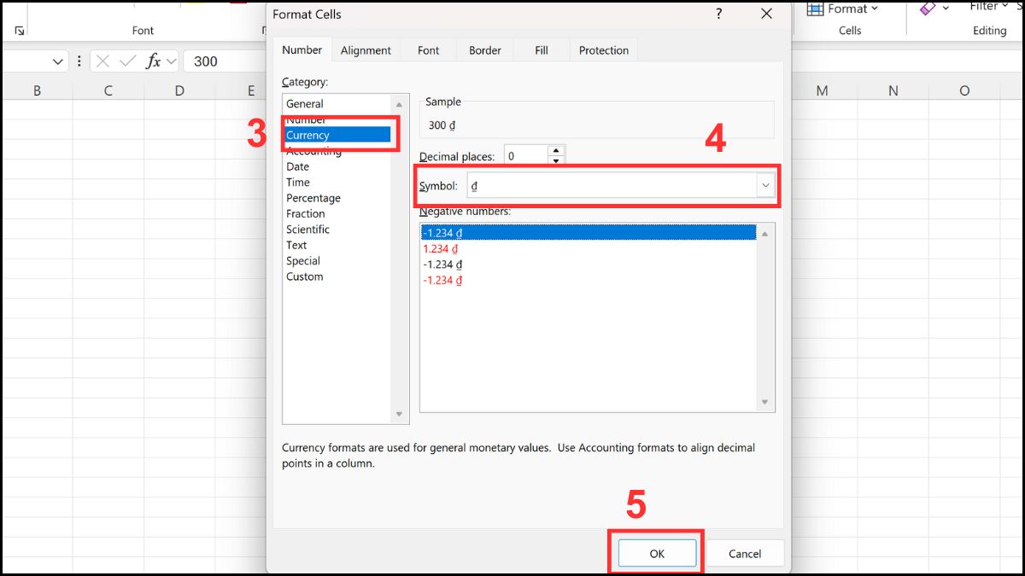The image size is (1025, 576).
Task: Open the Name Box dropdown arrow
Action: pos(57,61)
